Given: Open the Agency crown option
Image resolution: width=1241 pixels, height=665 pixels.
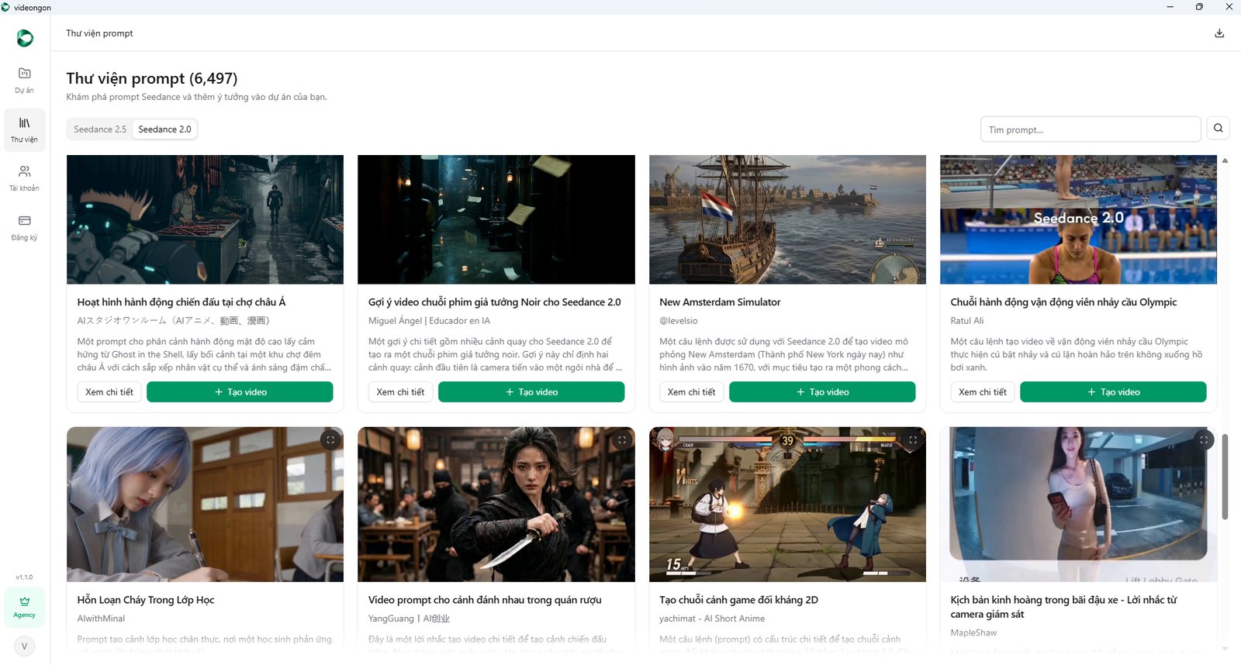Looking at the screenshot, I should tap(25, 607).
